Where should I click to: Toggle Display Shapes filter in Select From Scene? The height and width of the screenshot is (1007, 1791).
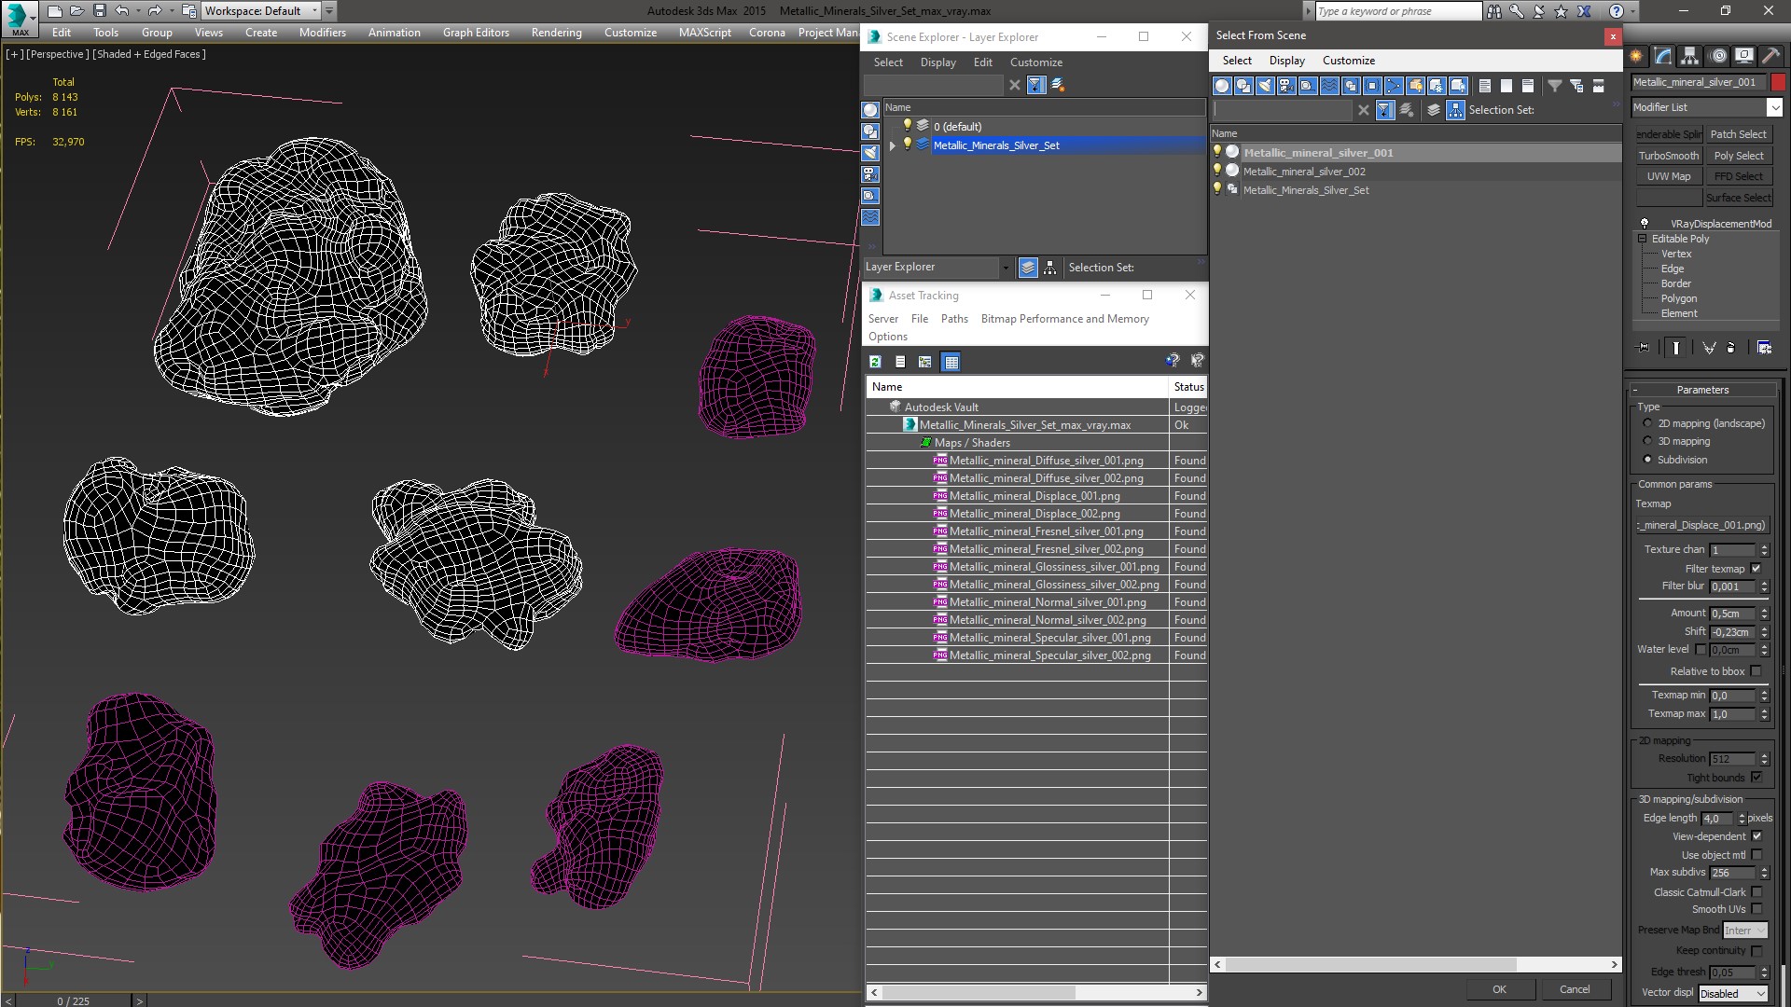1243,86
